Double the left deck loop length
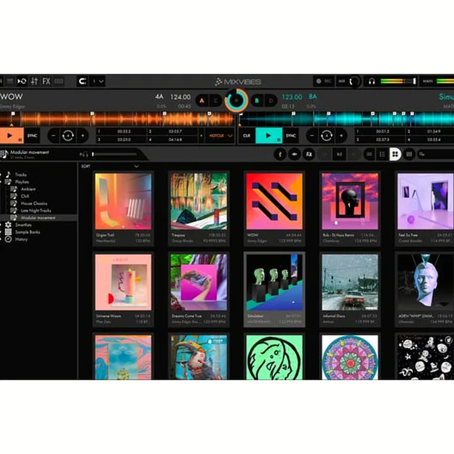Image resolution: width=454 pixels, height=454 pixels. [x=83, y=136]
